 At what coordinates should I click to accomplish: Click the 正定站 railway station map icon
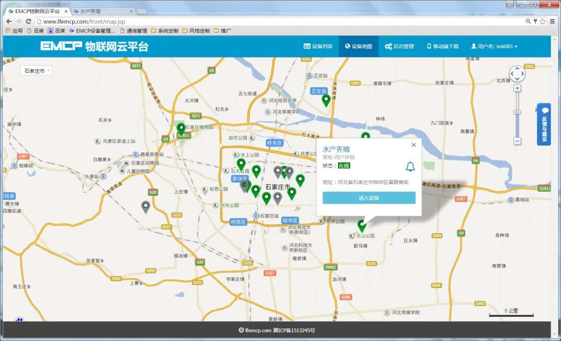pyautogui.click(x=310, y=76)
